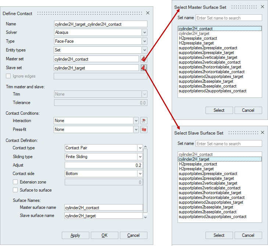The image size is (268, 246).
Task: Click the Adjust value input field
Action: point(103,165)
